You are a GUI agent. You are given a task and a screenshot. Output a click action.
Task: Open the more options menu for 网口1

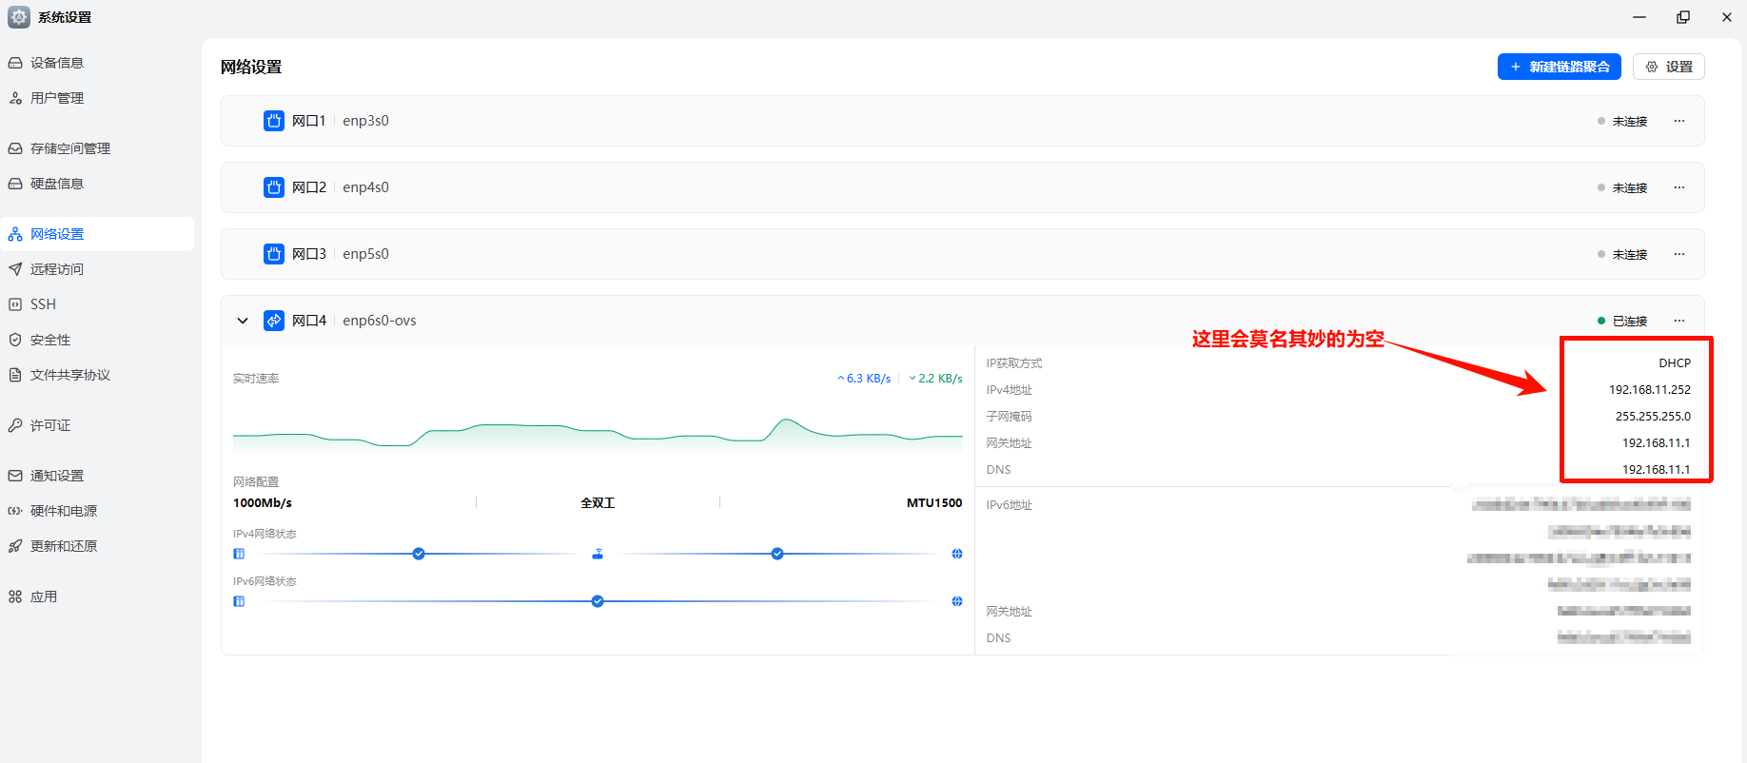(x=1679, y=121)
